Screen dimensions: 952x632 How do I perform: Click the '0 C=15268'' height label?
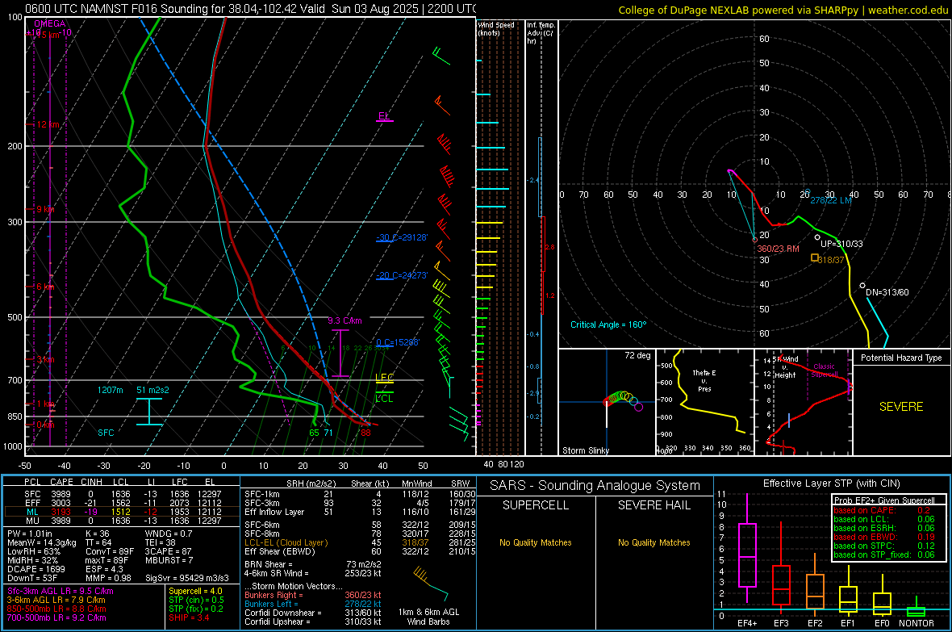point(398,342)
